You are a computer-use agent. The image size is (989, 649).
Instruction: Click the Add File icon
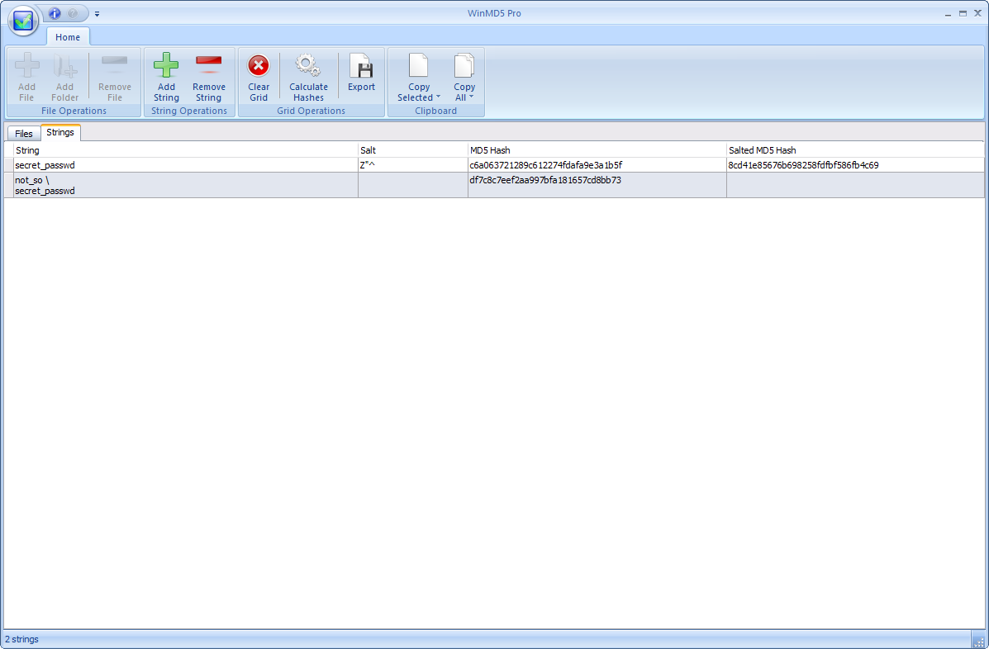pos(26,65)
